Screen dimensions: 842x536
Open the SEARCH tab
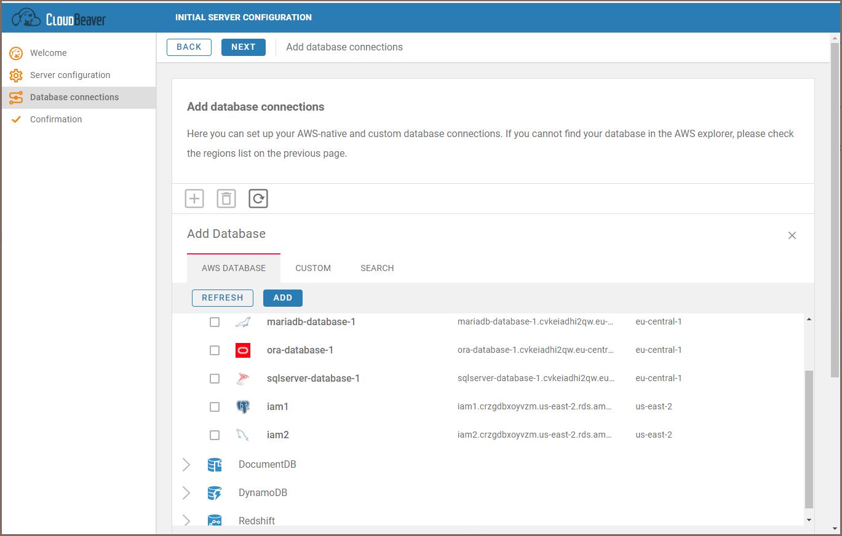377,268
